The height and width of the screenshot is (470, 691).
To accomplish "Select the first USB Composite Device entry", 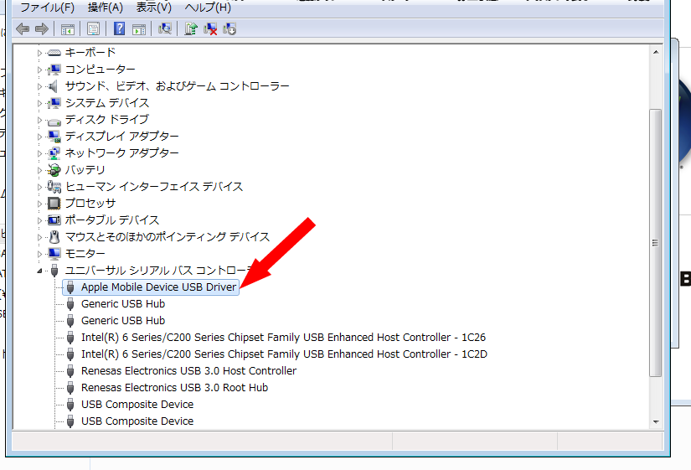I will pyautogui.click(x=137, y=405).
